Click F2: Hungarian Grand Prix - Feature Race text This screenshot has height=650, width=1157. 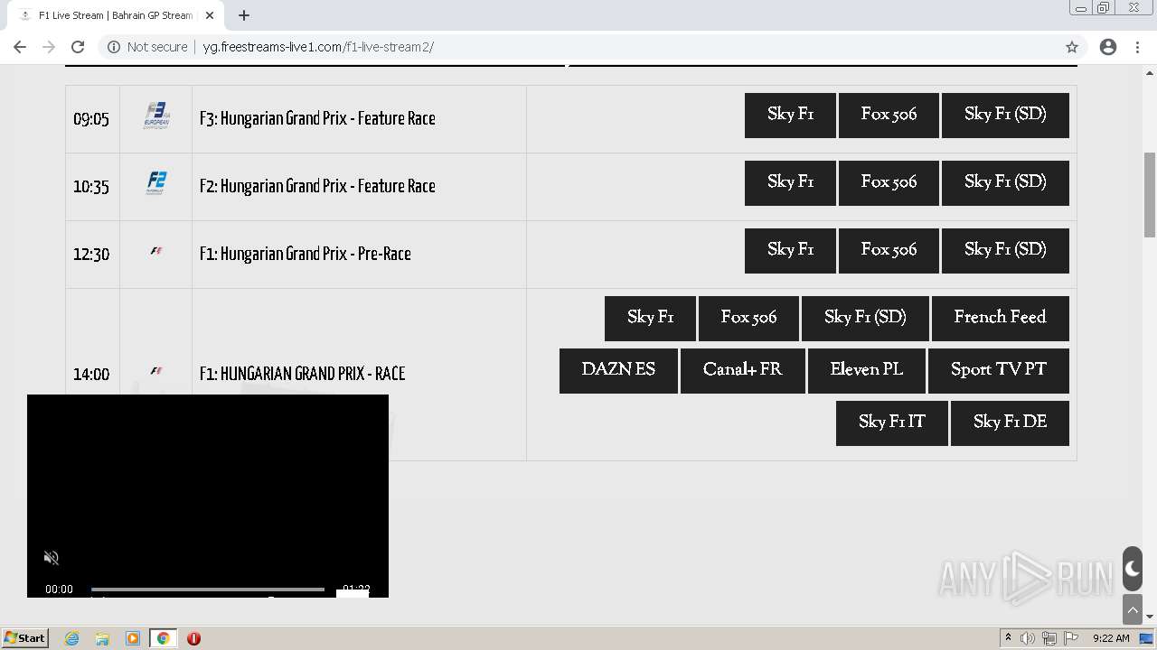pos(317,187)
